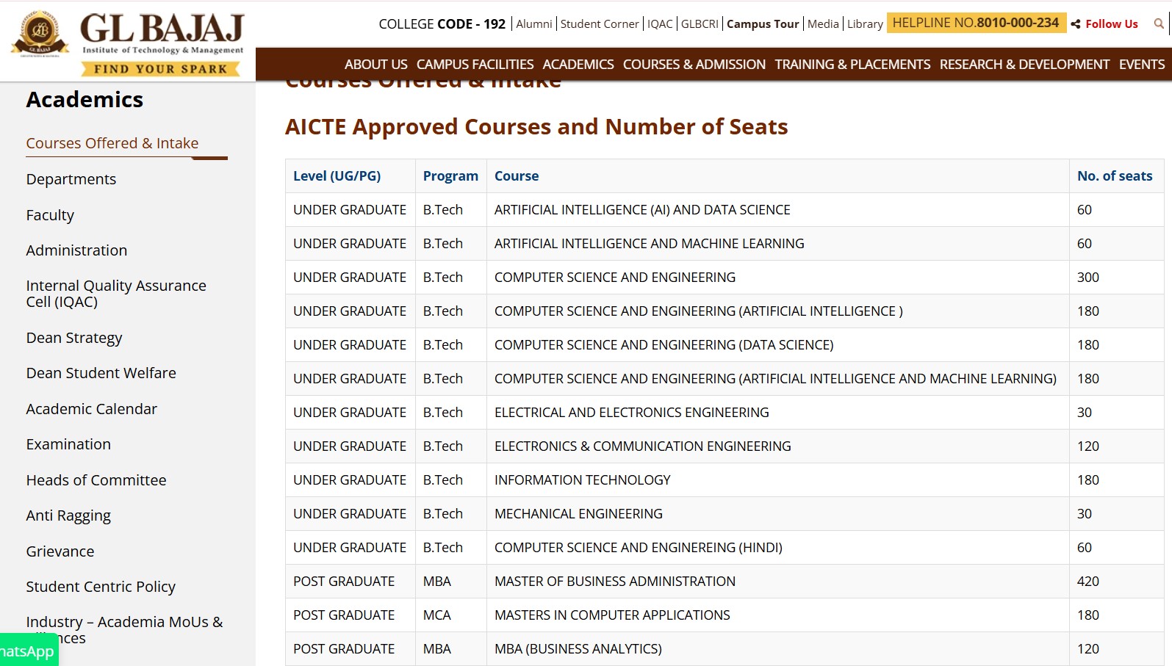Open the Anti Ragging link
The width and height of the screenshot is (1172, 666).
pyautogui.click(x=68, y=515)
